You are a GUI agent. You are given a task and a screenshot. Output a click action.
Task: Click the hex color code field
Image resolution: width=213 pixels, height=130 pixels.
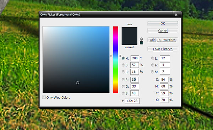click(x=132, y=101)
